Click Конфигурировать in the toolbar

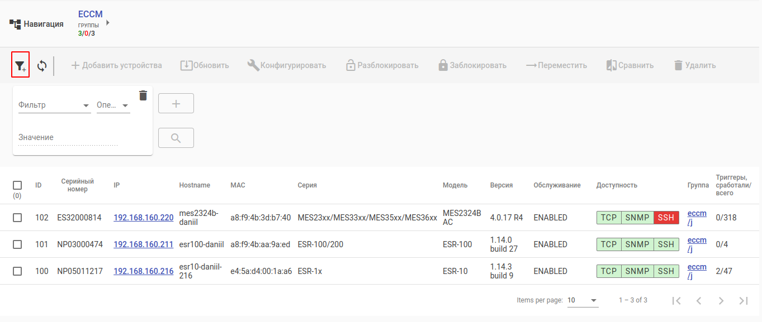click(x=286, y=65)
